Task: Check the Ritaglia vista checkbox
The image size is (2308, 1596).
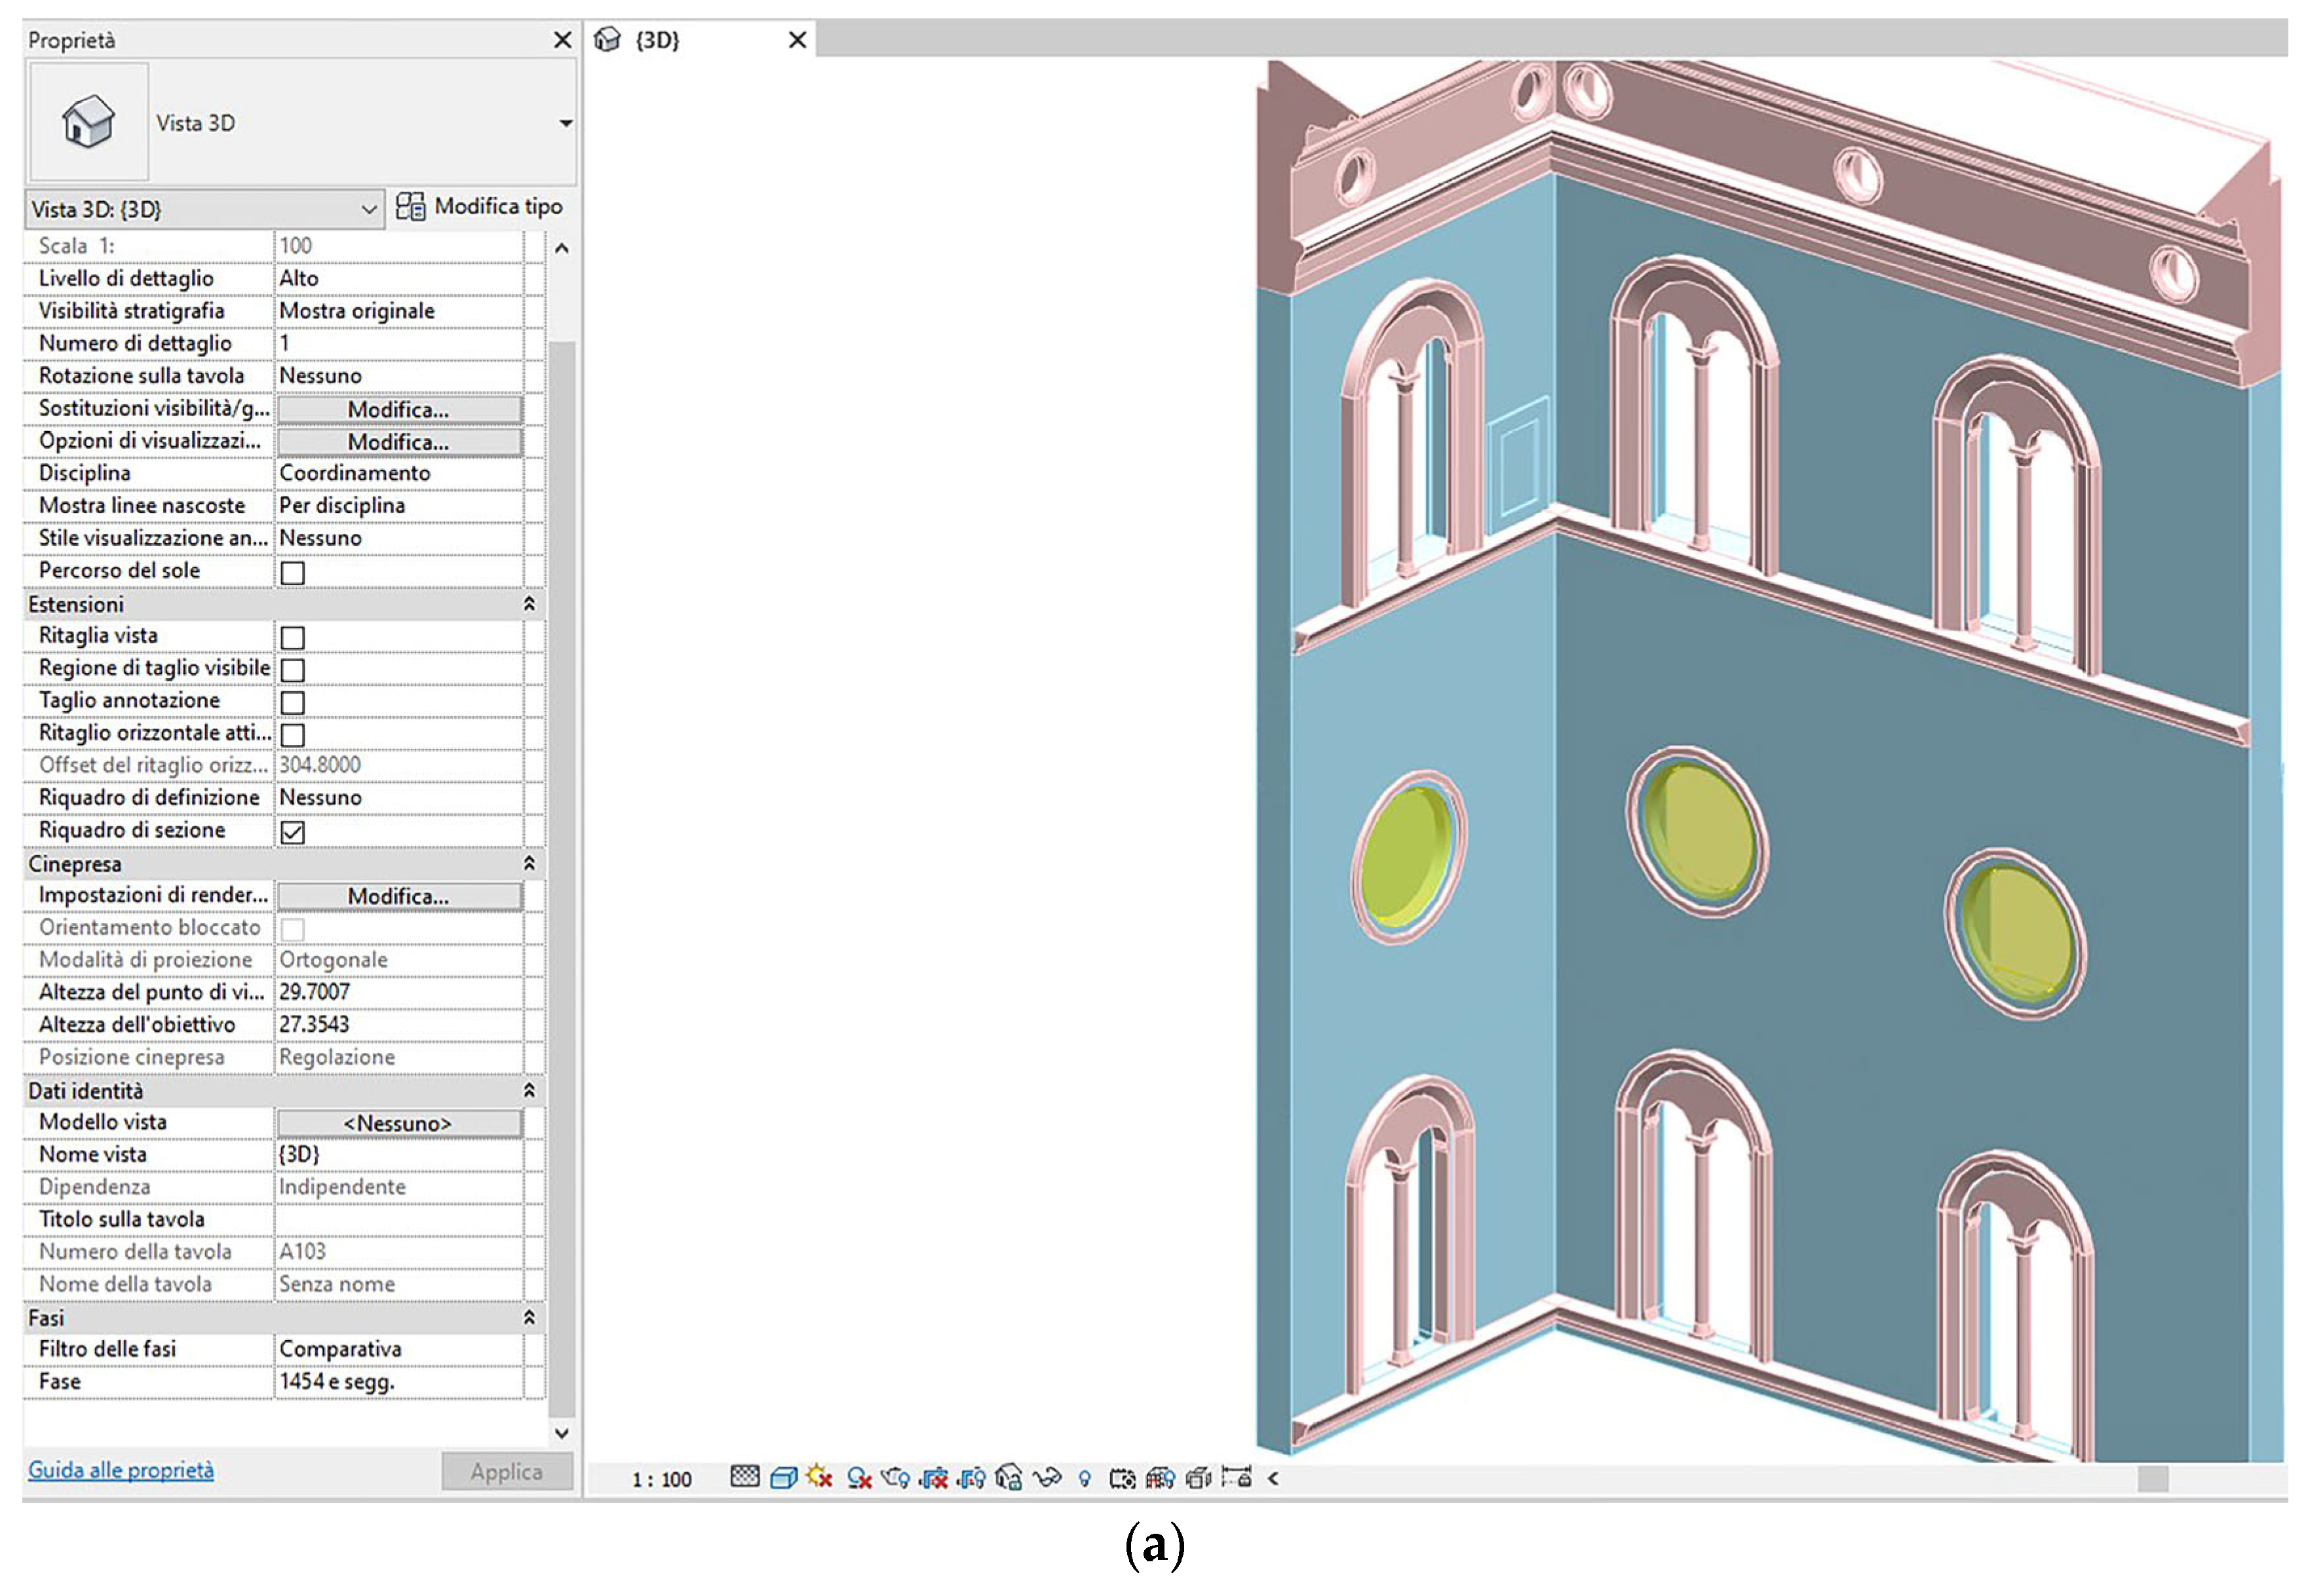Action: tap(292, 637)
